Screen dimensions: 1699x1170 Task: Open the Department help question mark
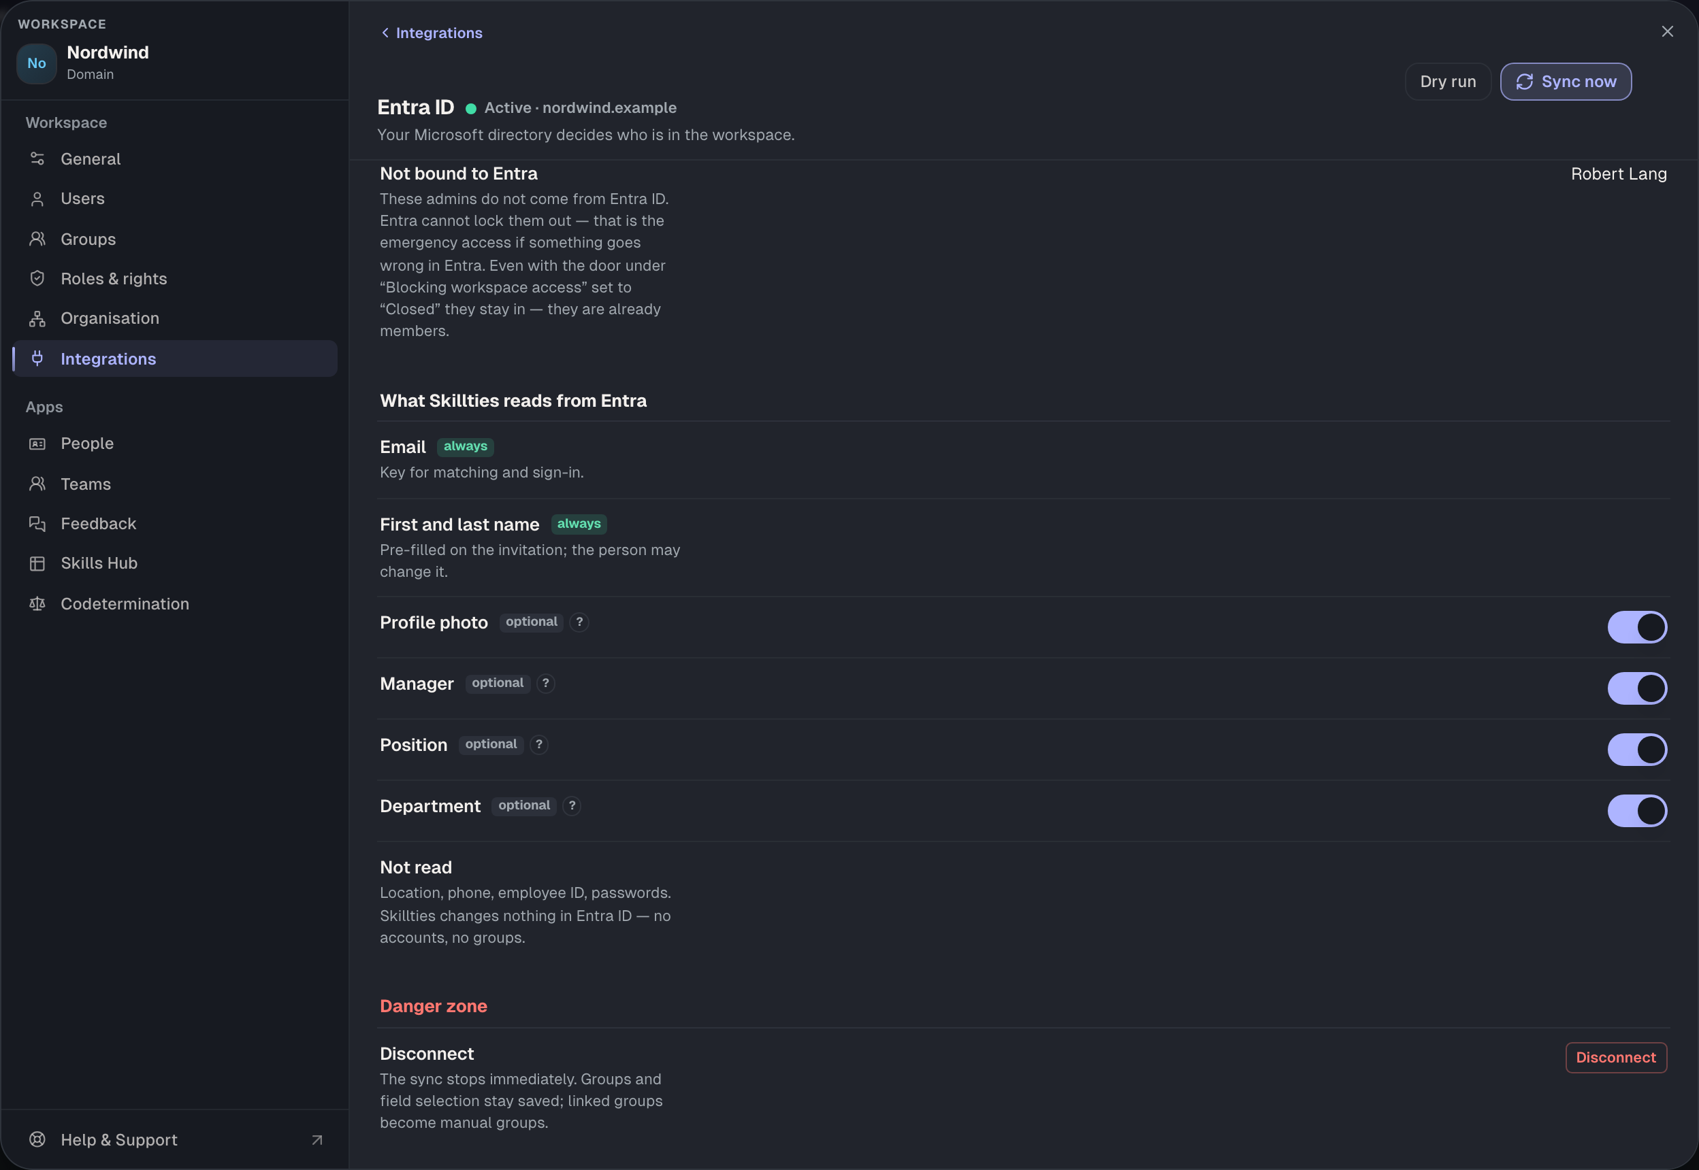572,805
